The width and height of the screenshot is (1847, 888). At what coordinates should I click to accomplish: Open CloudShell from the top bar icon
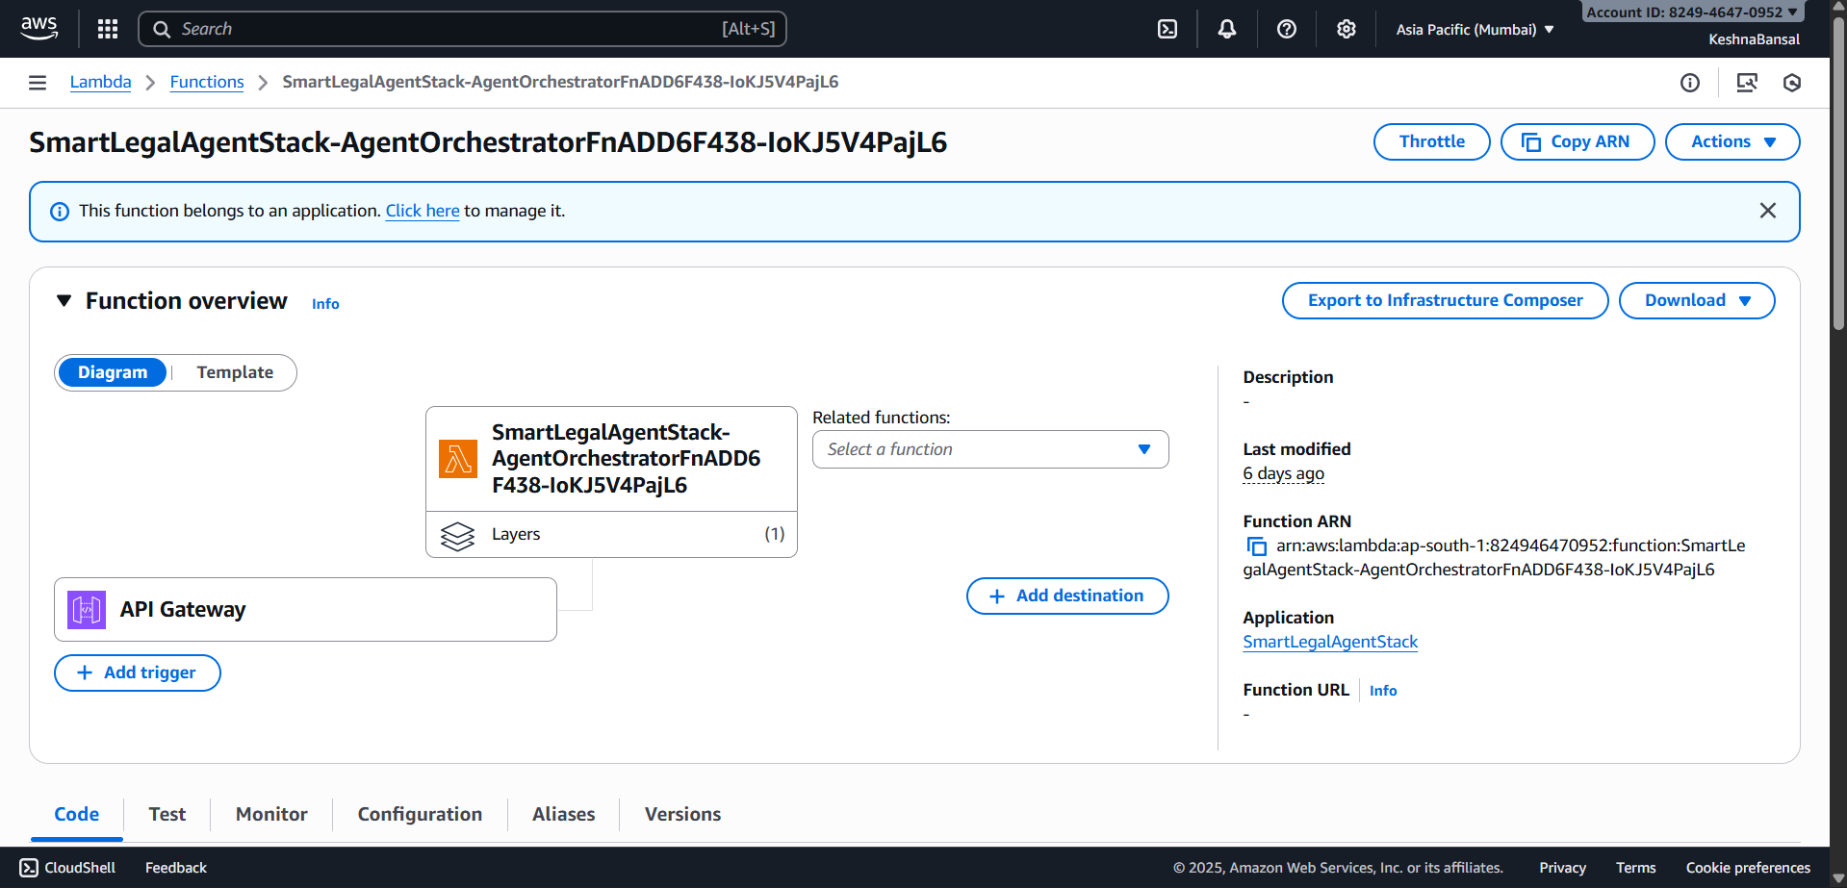pyautogui.click(x=1167, y=29)
